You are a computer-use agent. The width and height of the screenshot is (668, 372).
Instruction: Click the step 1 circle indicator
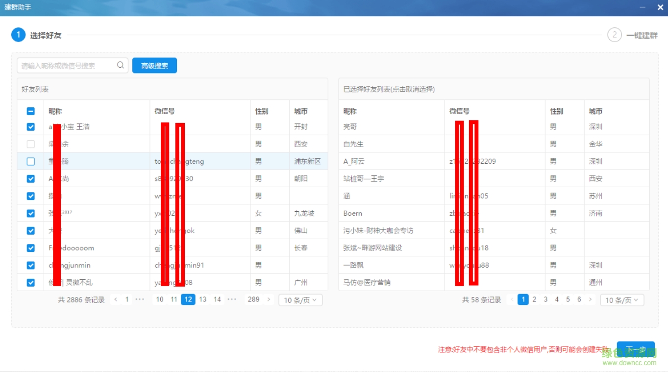[x=18, y=35]
